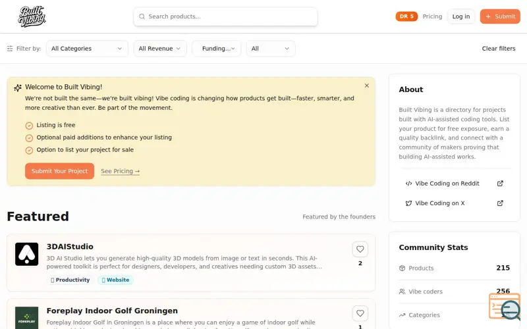Follow the See Pricing link
This screenshot has height=329, width=527.
(x=121, y=171)
